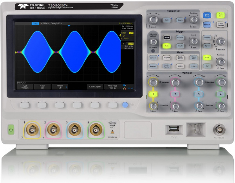Screen dimensions: 235x183
Task: Open the Cursors function button
Action: coord(153,58)
